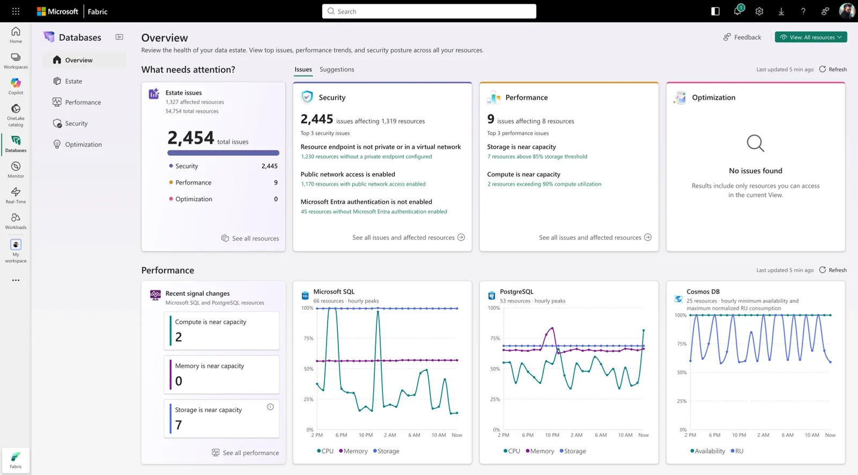858x475 pixels.
Task: Refresh the Performance section
Action: point(833,270)
